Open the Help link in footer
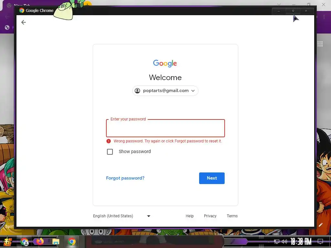This screenshot has height=248, width=331. click(x=189, y=216)
